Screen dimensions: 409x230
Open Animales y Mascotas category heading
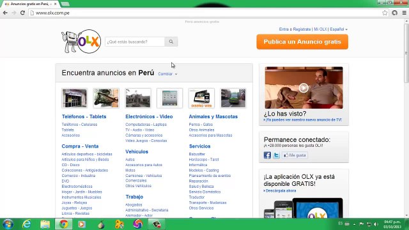(x=213, y=116)
